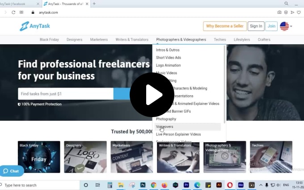
Task: Launch Adobe Media Encoder from the taskbar
Action: coord(241,185)
